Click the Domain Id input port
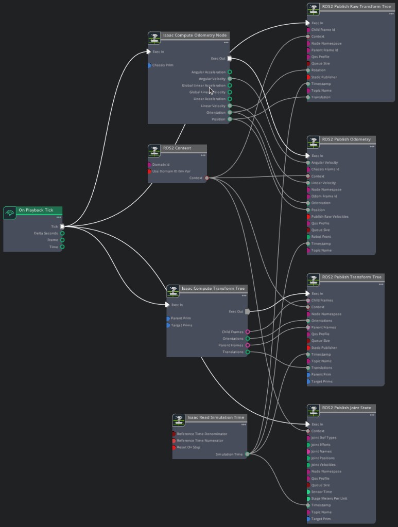The image size is (398, 527). click(149, 165)
